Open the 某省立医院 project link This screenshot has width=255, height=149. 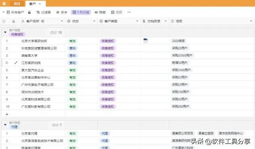click(x=206, y=133)
